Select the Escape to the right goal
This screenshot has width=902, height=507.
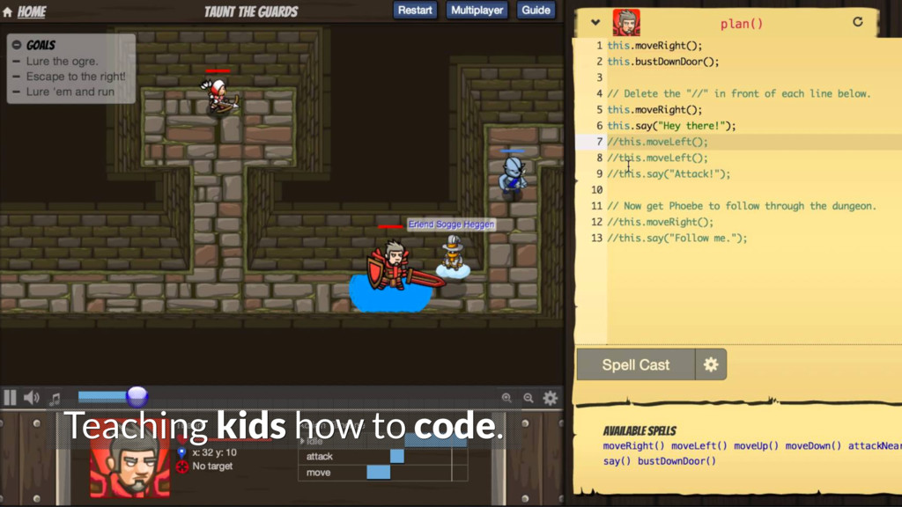click(x=76, y=77)
